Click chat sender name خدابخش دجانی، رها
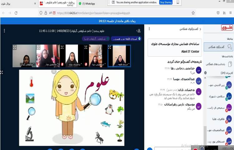The height and width of the screenshot is (150, 234). [183, 68]
